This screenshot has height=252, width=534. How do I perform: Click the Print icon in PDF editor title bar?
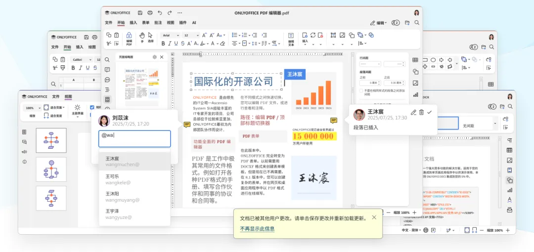150,13
